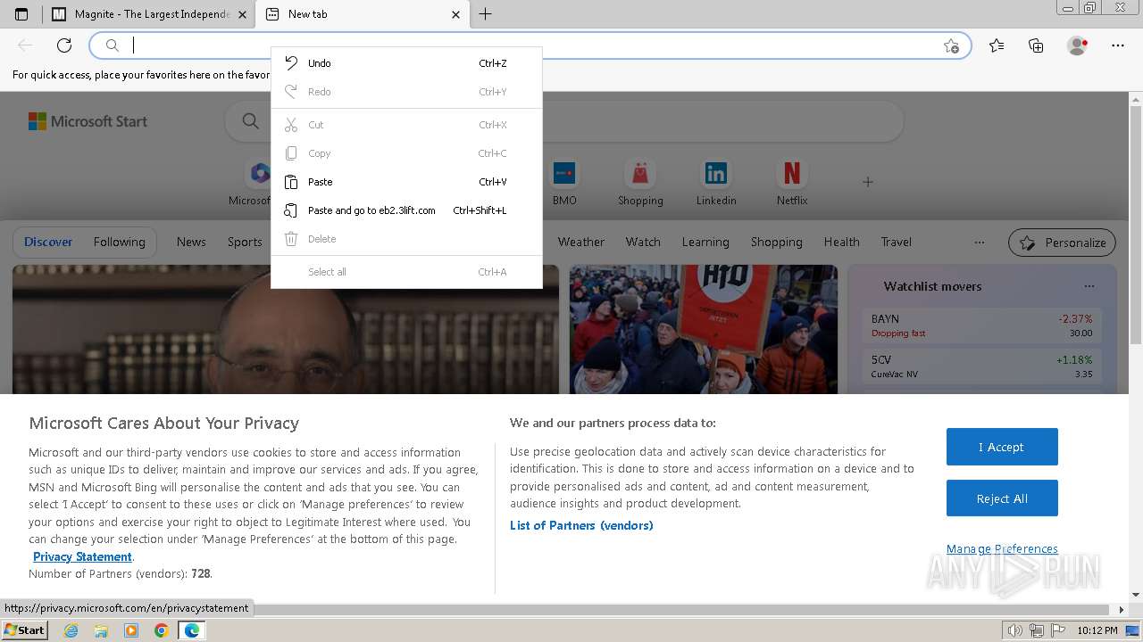Click the Tab actions menu icon
1143x642 pixels.
pyautogui.click(x=21, y=14)
